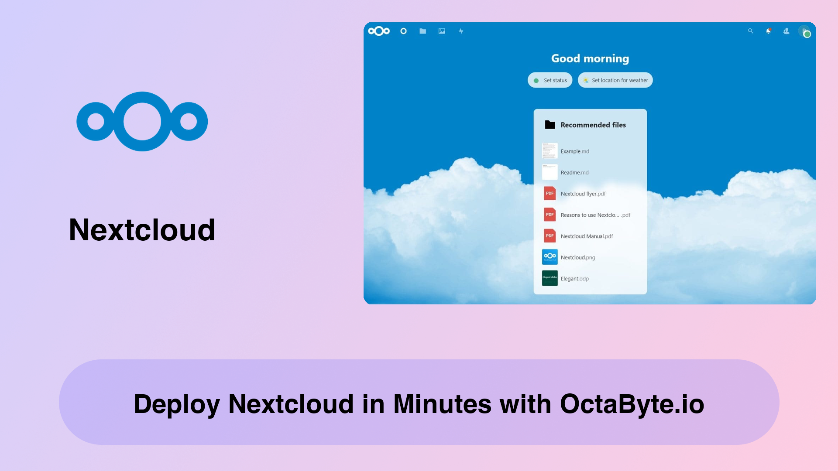Click the Nextcloud home/dashboard icon
The image size is (838, 471).
[403, 31]
